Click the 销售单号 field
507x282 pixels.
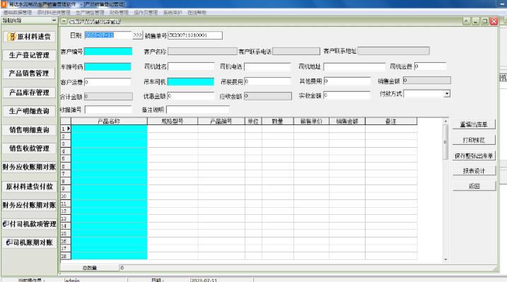click(195, 35)
